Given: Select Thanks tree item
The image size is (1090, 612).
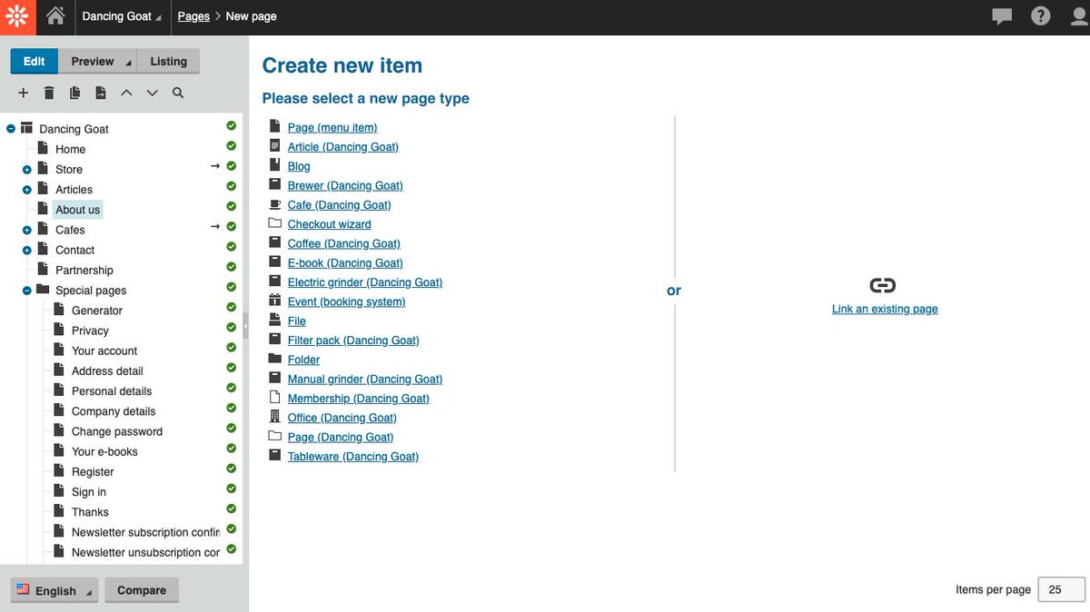Looking at the screenshot, I should point(90,512).
